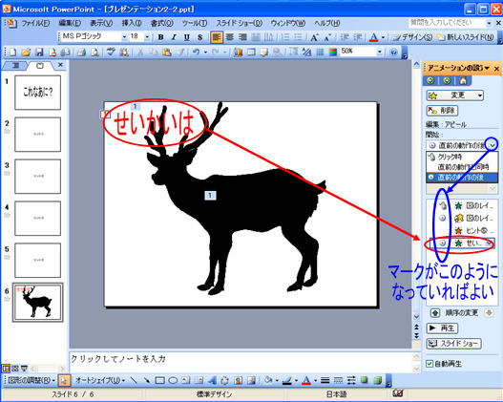Select the Rectangle drawing tool
The image size is (503, 402).
tap(159, 380)
